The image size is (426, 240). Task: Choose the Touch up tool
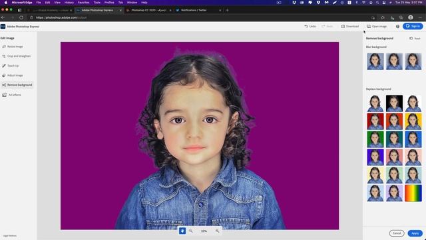coord(11,65)
